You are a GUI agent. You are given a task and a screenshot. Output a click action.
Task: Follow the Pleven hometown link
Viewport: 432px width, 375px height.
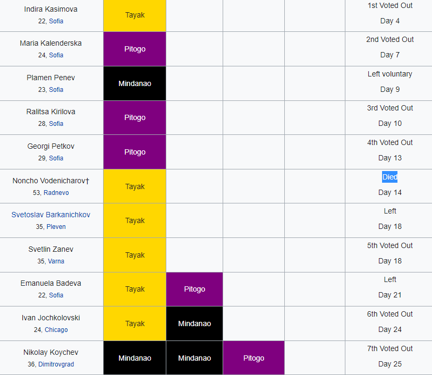pos(56,227)
